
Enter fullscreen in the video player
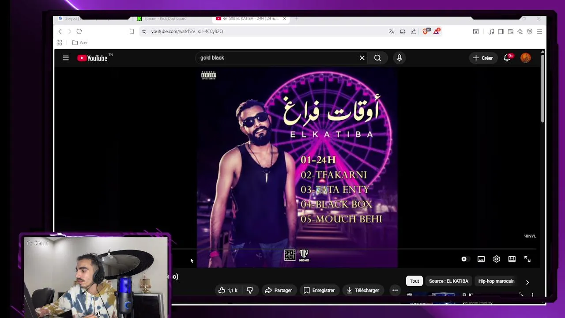[527, 259]
